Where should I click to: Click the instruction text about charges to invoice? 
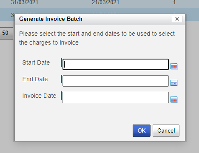97,38
